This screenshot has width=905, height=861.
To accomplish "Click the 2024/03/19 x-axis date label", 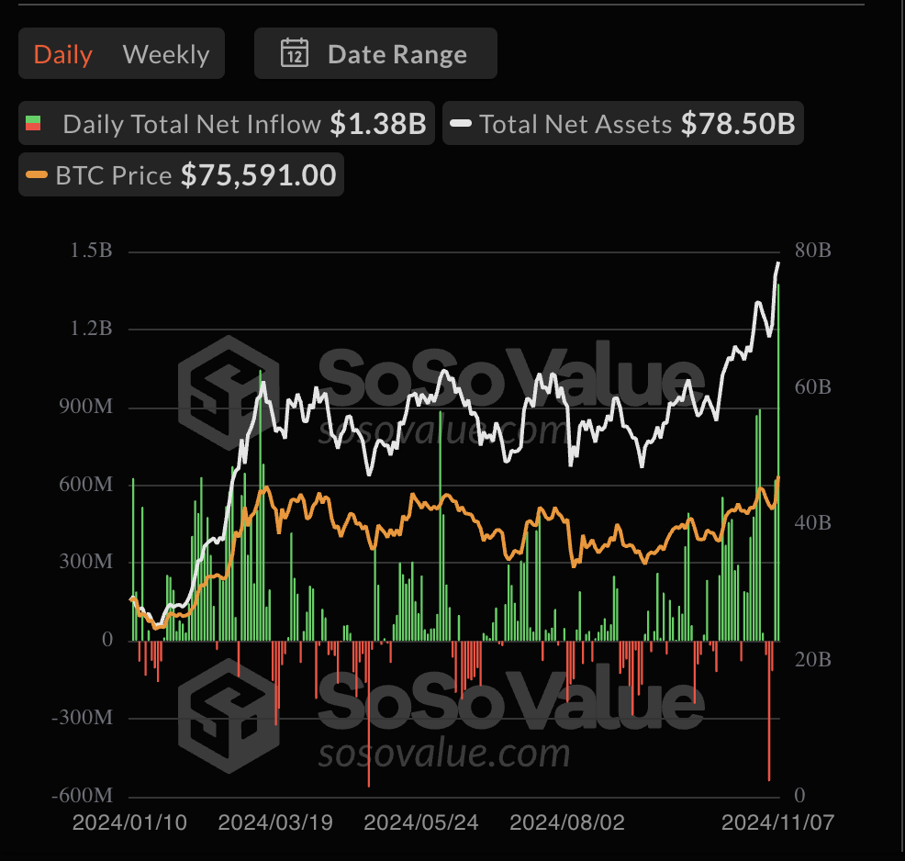I will (x=275, y=822).
